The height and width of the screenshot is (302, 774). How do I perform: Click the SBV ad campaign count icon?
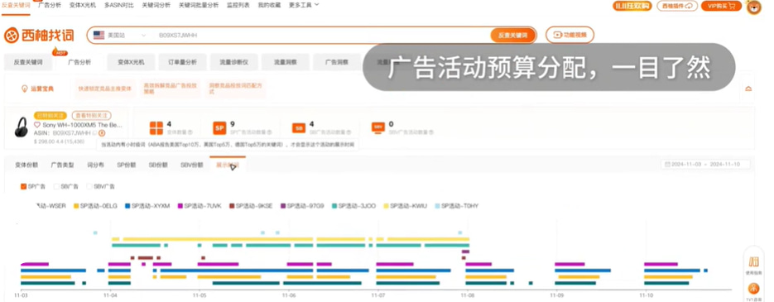tap(378, 127)
